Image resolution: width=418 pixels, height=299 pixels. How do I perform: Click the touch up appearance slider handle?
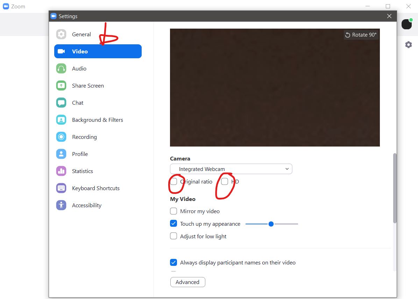tap(271, 224)
